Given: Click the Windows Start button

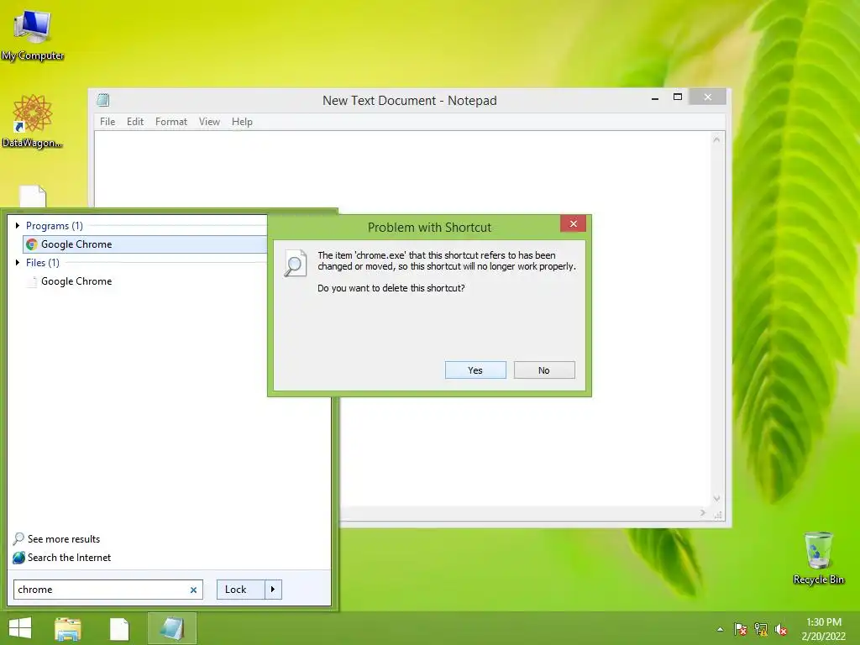Looking at the screenshot, I should [20, 628].
